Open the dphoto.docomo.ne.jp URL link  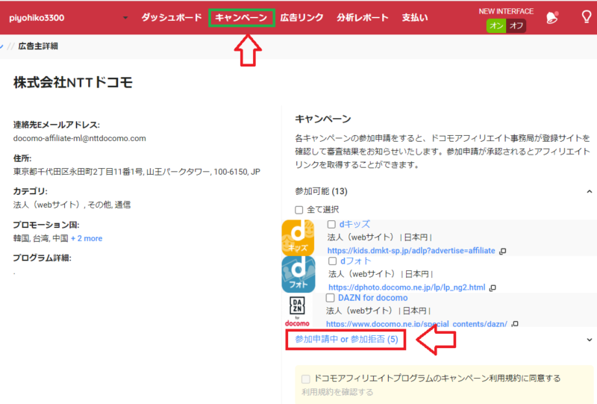pos(407,288)
